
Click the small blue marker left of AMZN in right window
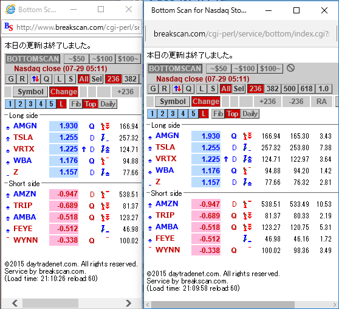click(x=150, y=205)
